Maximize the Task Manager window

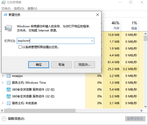coord(131,2)
